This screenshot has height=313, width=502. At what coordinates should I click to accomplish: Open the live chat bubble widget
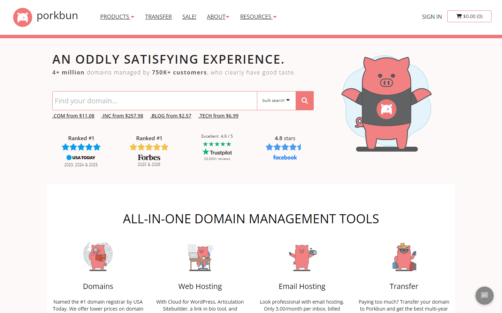coord(485,296)
